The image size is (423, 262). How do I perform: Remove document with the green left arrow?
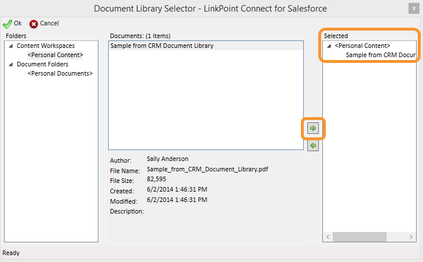click(x=313, y=145)
